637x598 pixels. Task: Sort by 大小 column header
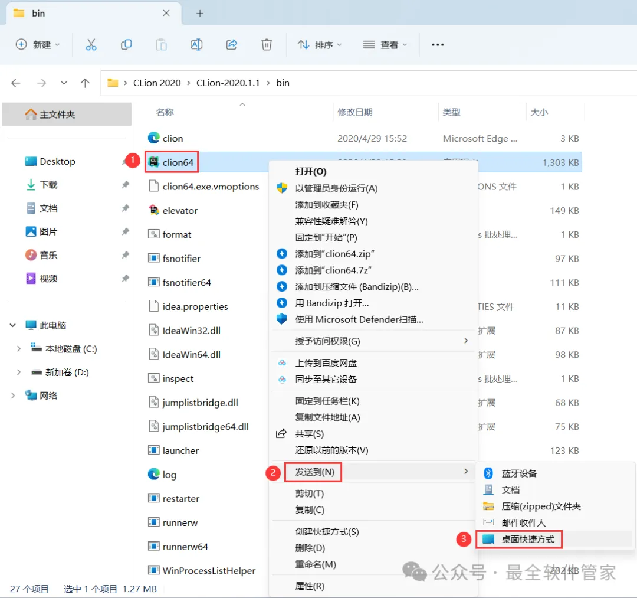click(x=539, y=112)
